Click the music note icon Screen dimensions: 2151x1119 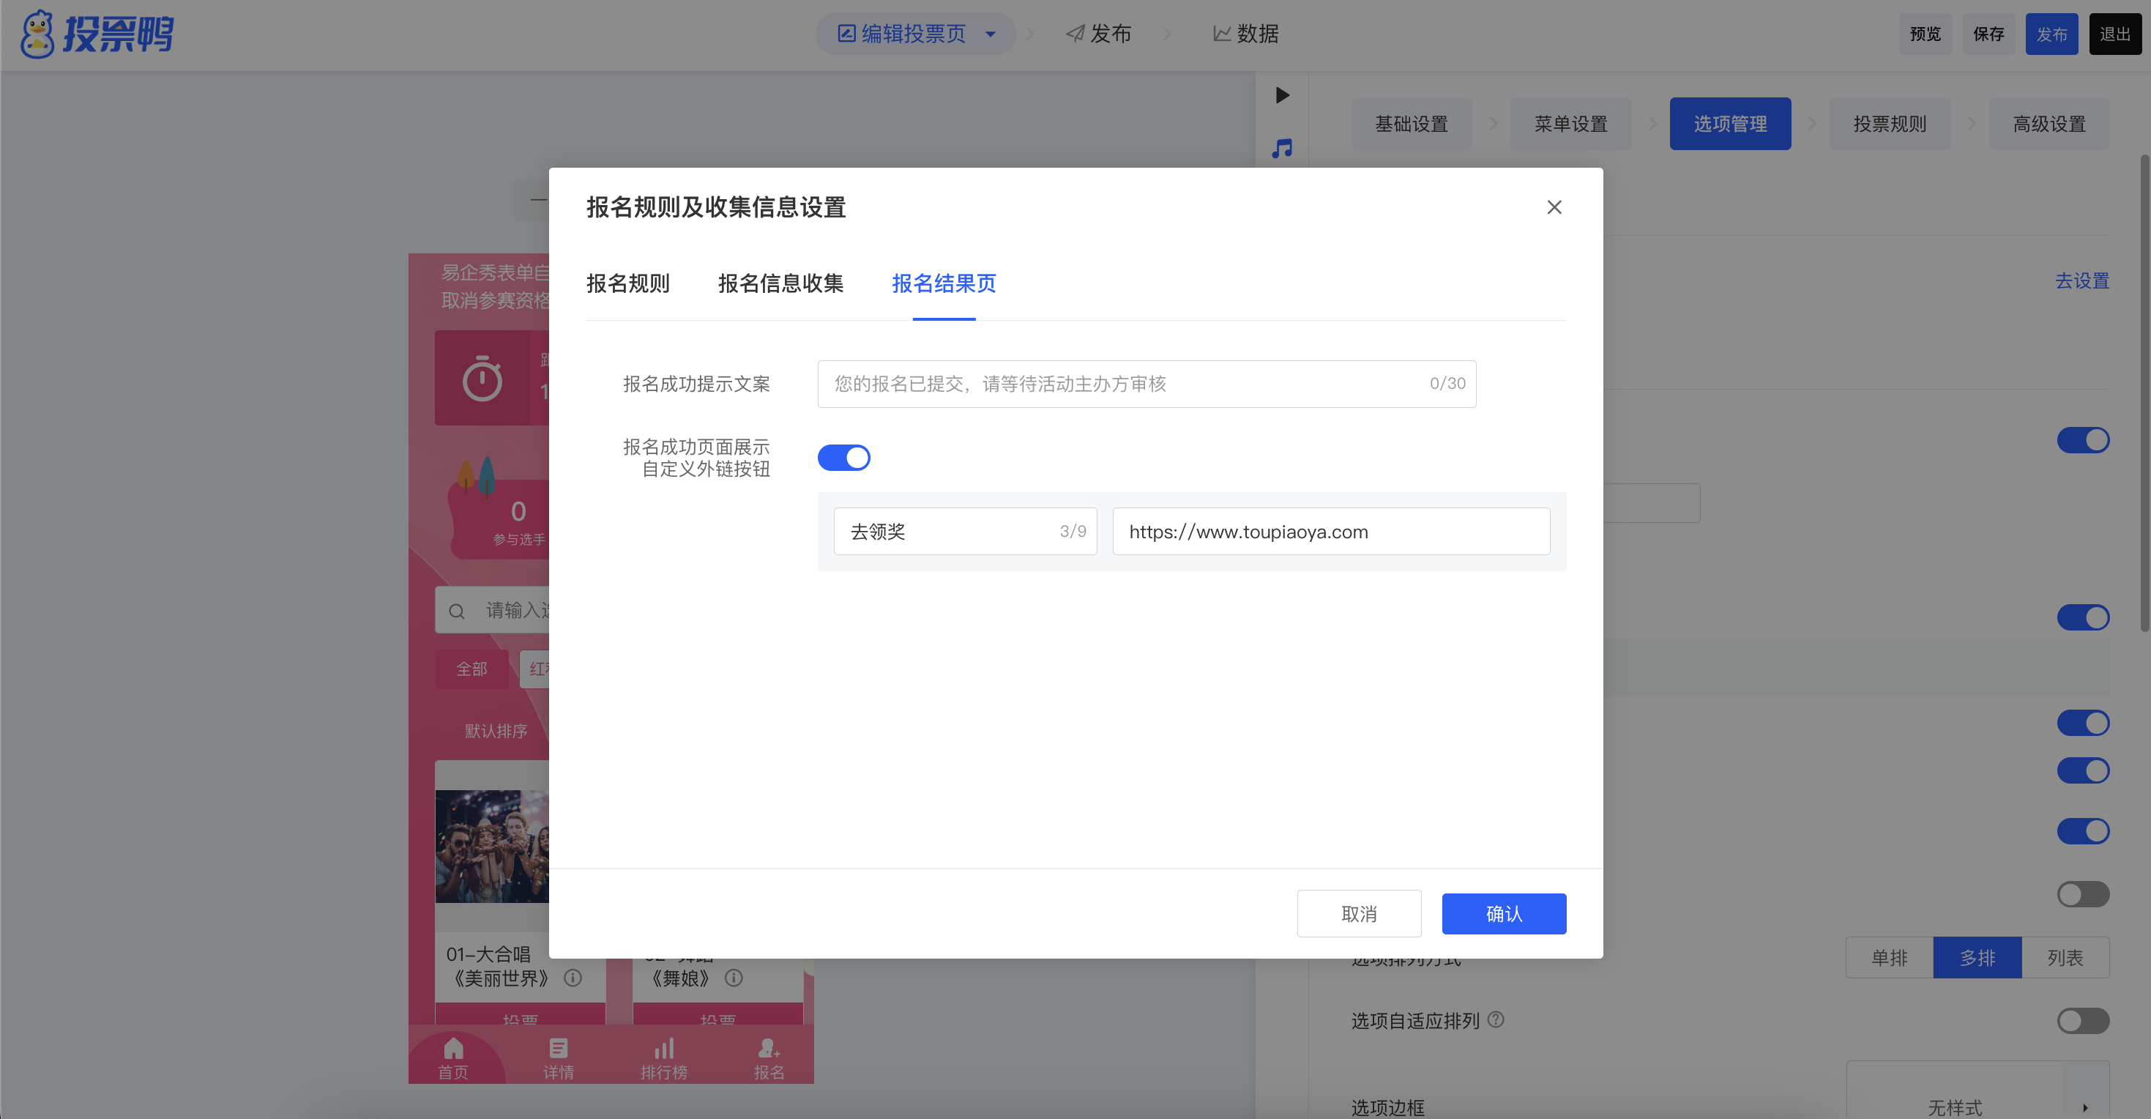point(1282,149)
